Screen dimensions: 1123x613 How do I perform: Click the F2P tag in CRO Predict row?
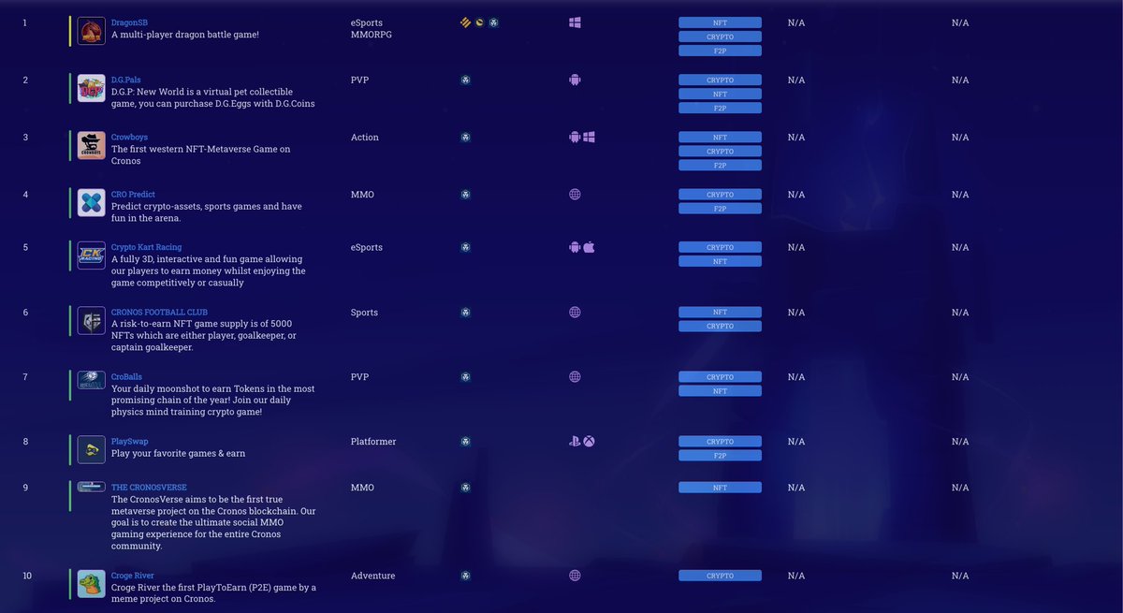point(720,209)
